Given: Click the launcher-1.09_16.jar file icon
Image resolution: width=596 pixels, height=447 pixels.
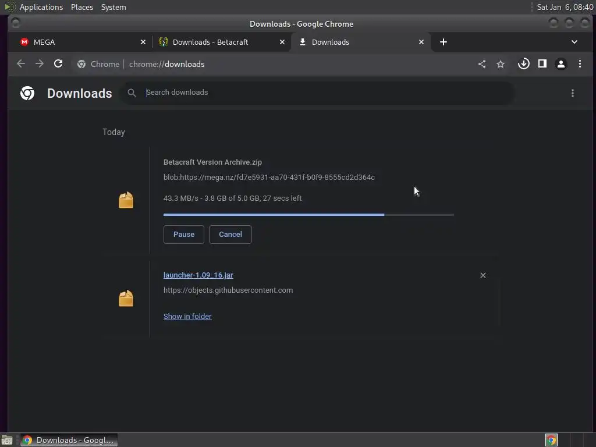Looking at the screenshot, I should pyautogui.click(x=126, y=299).
